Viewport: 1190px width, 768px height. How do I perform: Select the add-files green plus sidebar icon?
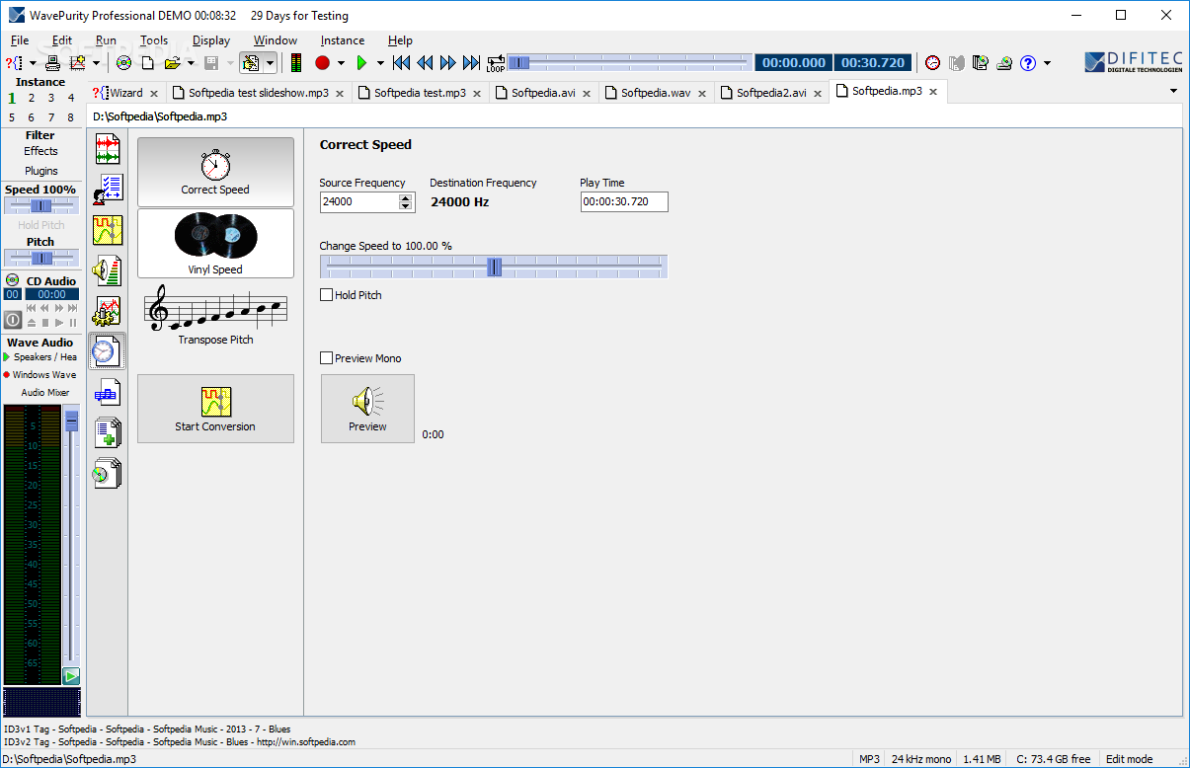(x=107, y=433)
